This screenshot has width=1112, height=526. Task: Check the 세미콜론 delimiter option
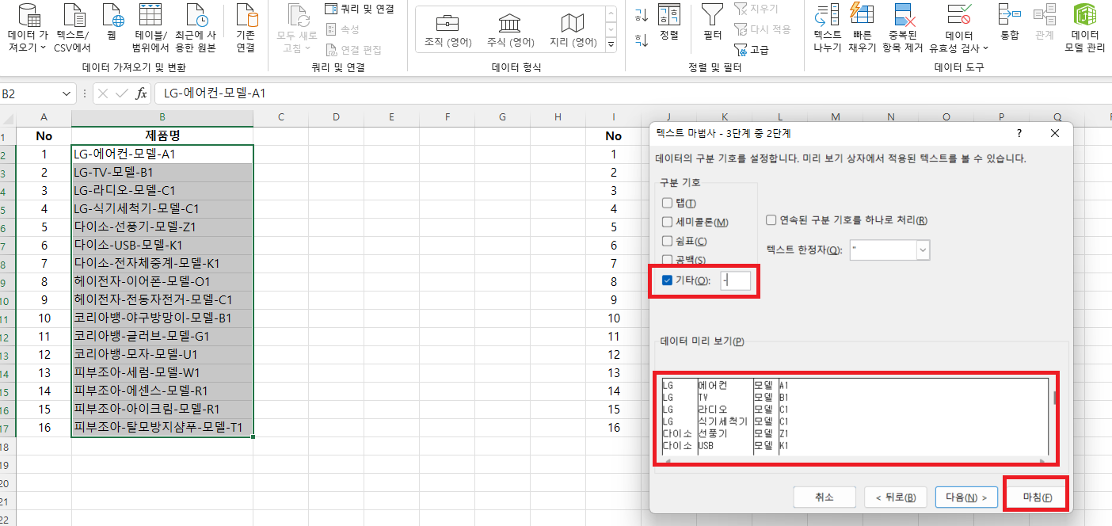[x=666, y=222]
